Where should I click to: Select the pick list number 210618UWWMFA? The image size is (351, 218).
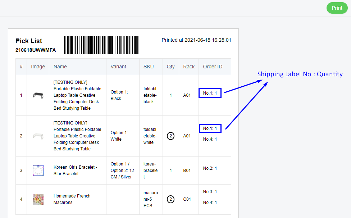pos(36,50)
